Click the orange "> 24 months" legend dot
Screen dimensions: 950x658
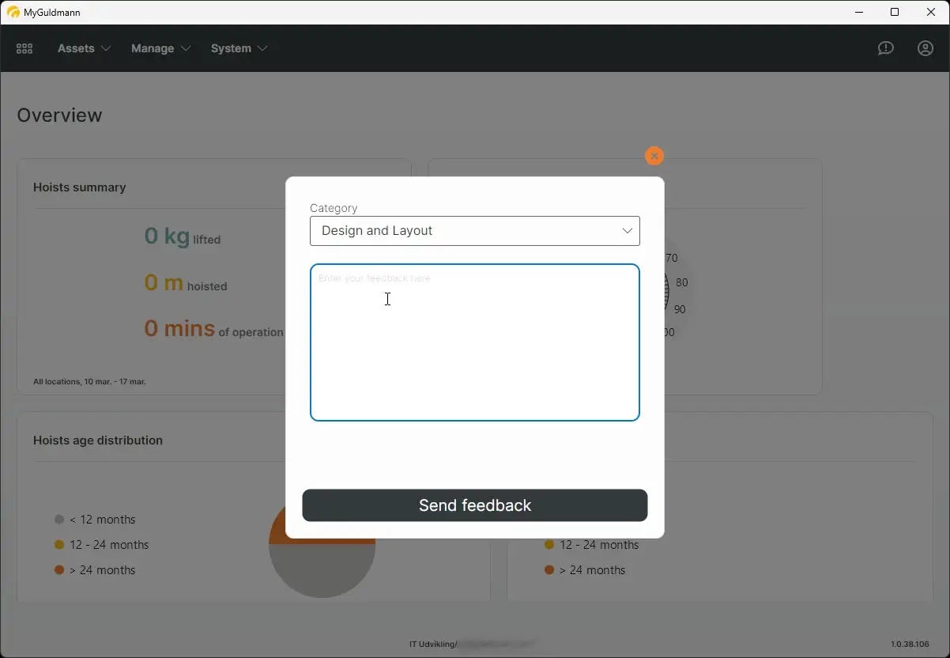58,570
